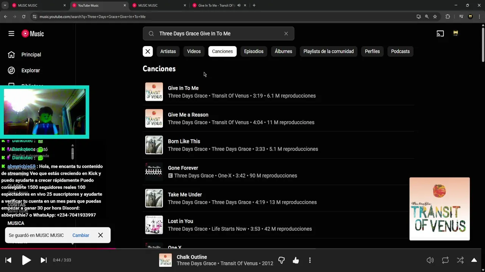Screen dimensions: 485x272
Task: Dismiss the Se guardó en MUSIC MUSIC toast
Action: point(100,235)
